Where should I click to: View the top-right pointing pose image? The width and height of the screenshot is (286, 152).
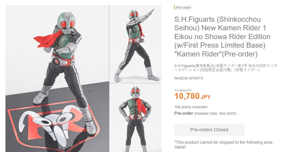pyautogui.click(x=135, y=44)
